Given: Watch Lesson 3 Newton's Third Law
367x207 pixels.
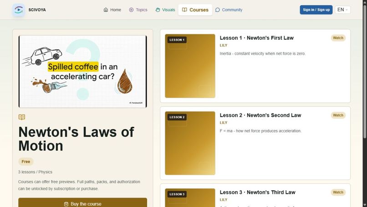Looking at the screenshot, I should [x=338, y=192].
